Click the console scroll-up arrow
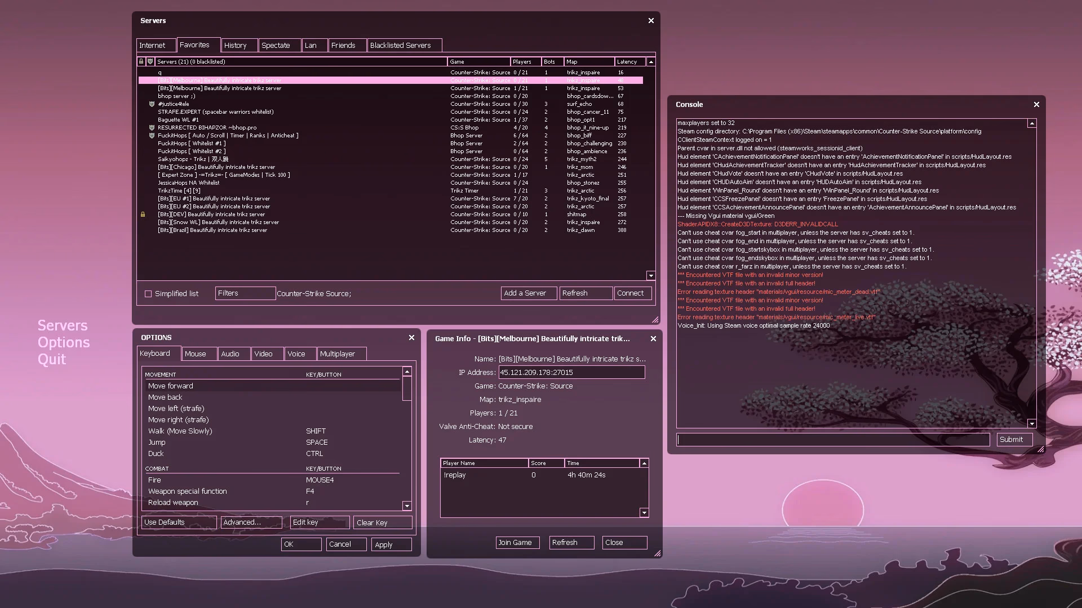This screenshot has height=608, width=1082. [x=1032, y=123]
